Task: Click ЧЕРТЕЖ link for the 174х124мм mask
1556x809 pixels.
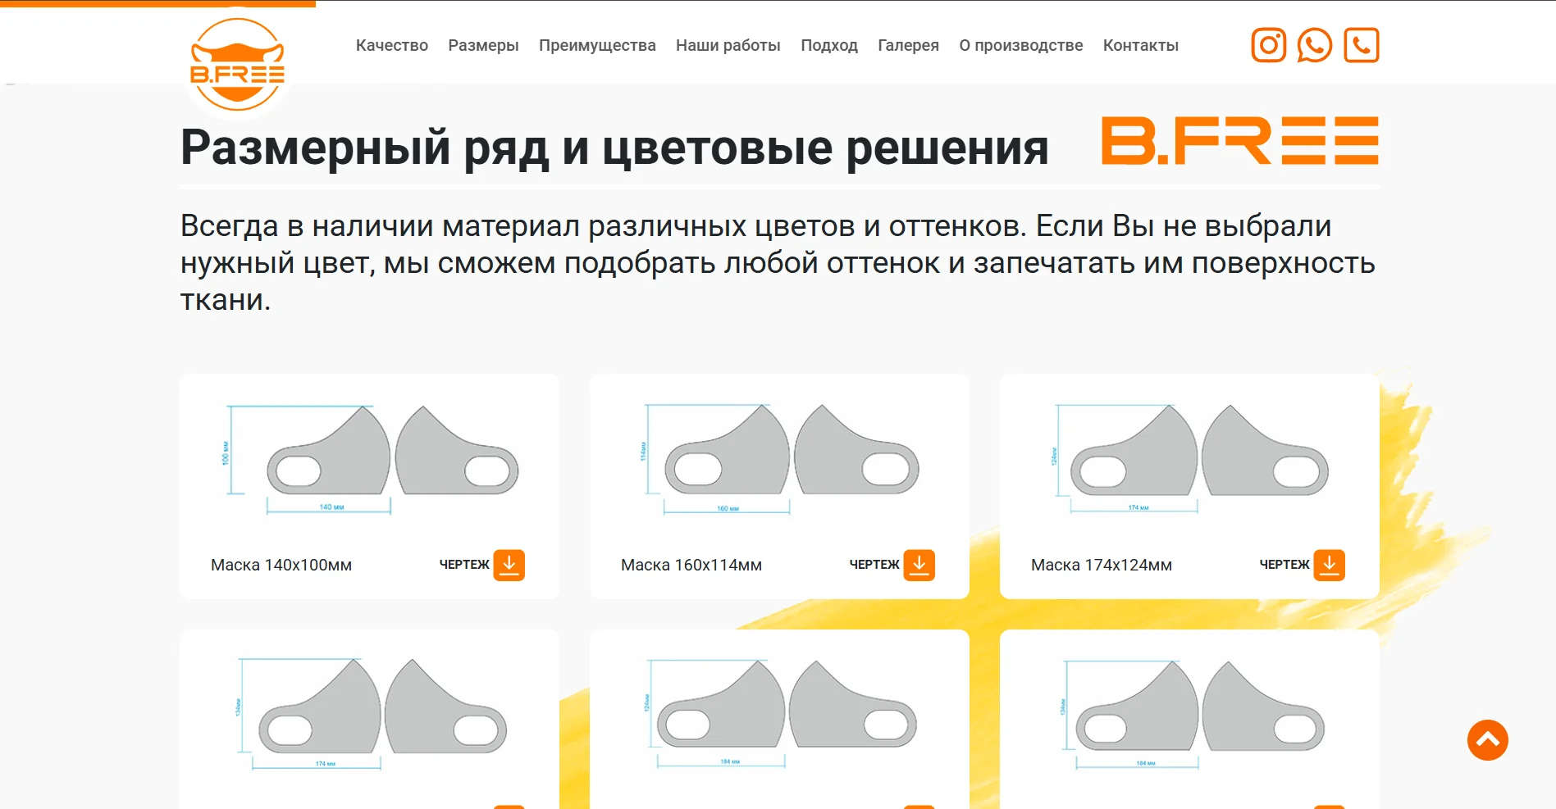Action: point(1284,565)
